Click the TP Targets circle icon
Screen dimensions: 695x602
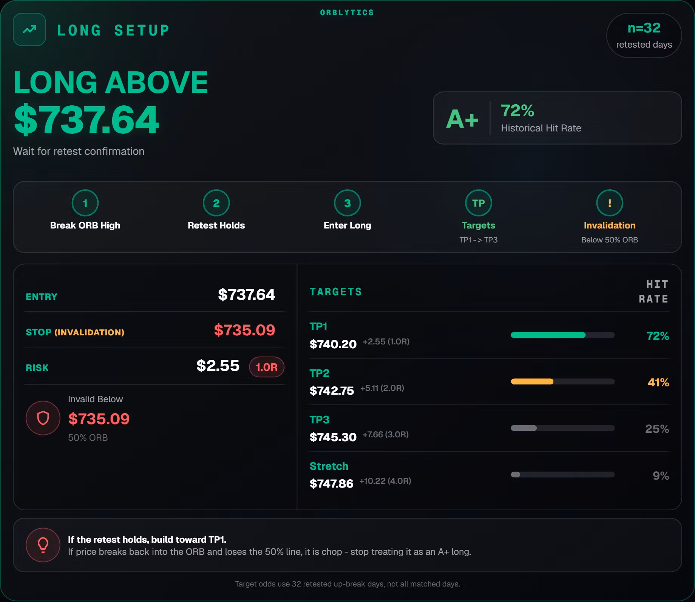pos(478,203)
